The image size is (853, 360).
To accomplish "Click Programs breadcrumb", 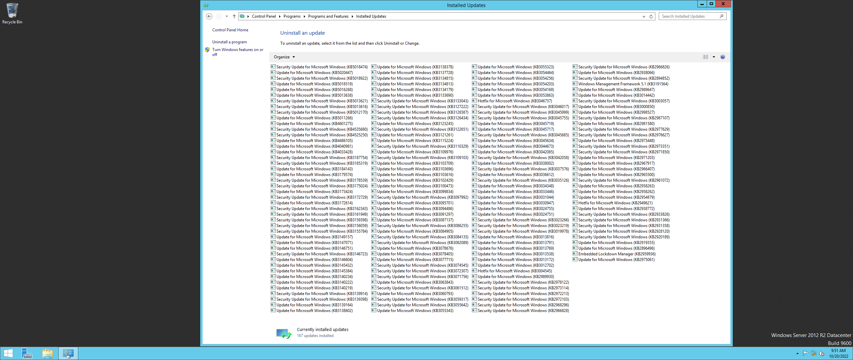I will click(292, 16).
